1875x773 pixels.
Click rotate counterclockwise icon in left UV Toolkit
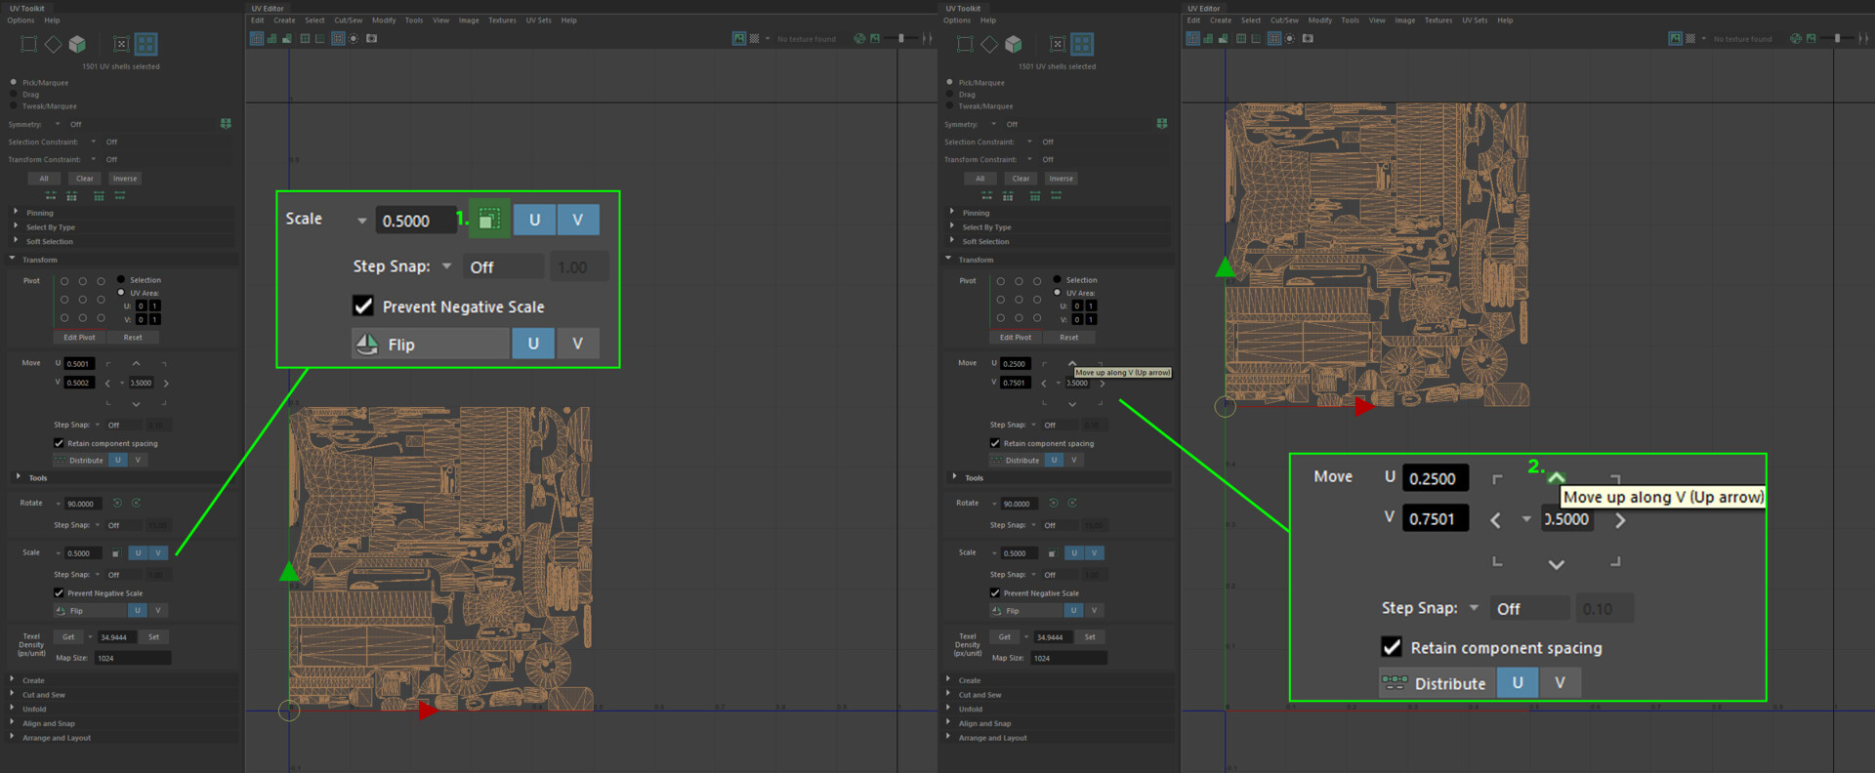pyautogui.click(x=117, y=504)
